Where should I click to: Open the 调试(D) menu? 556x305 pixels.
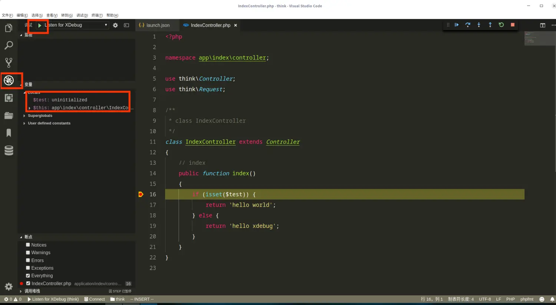pyautogui.click(x=82, y=15)
